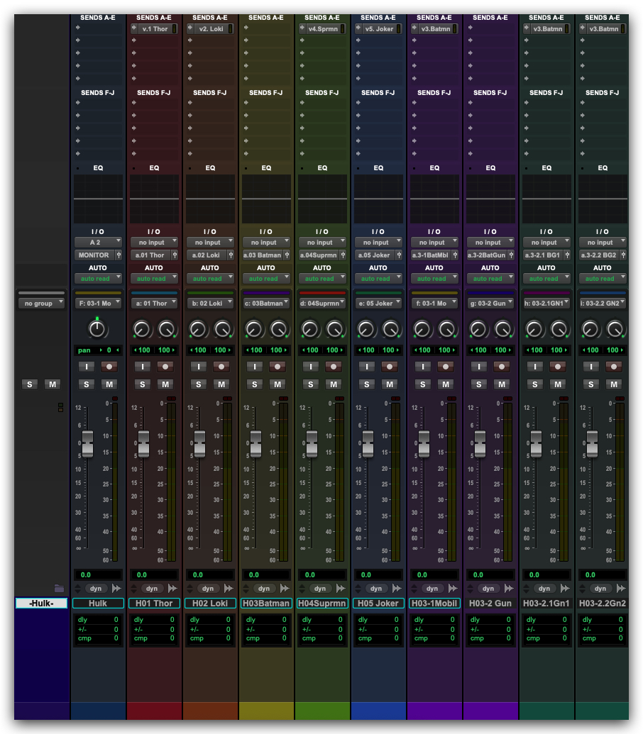This screenshot has height=734, width=643.
Task: Click the volume fader on H03-1Mobil track
Action: [x=424, y=444]
